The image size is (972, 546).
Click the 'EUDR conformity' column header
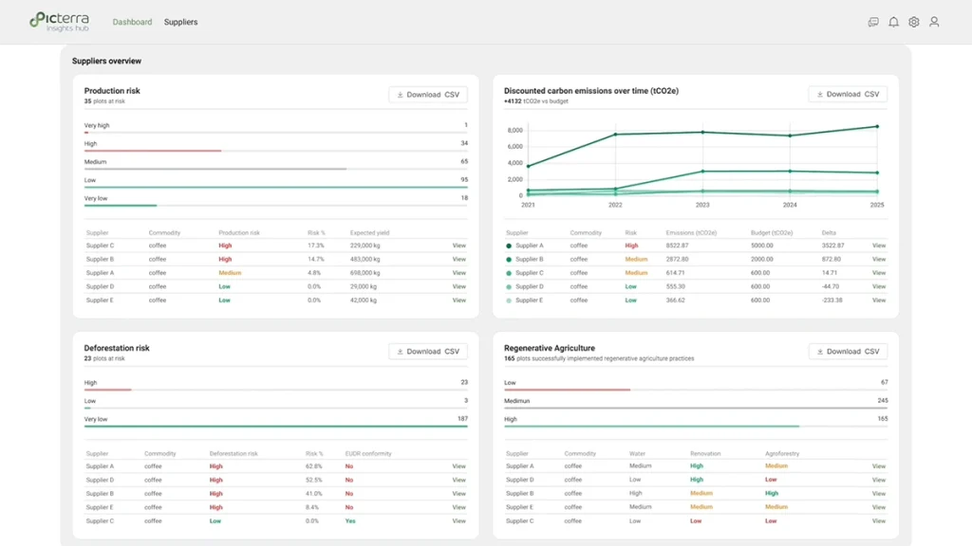[x=368, y=454]
